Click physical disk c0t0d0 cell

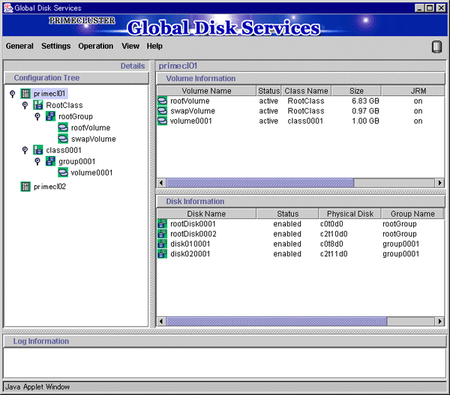click(331, 224)
